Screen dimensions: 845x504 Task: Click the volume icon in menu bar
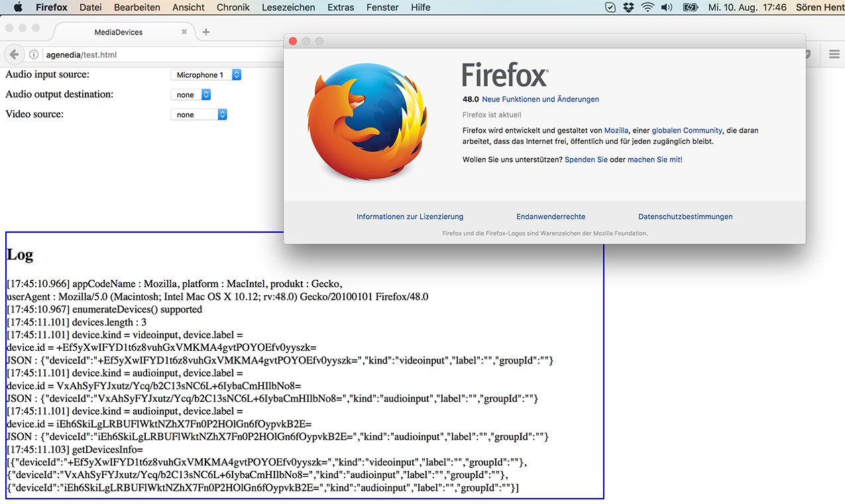click(667, 7)
